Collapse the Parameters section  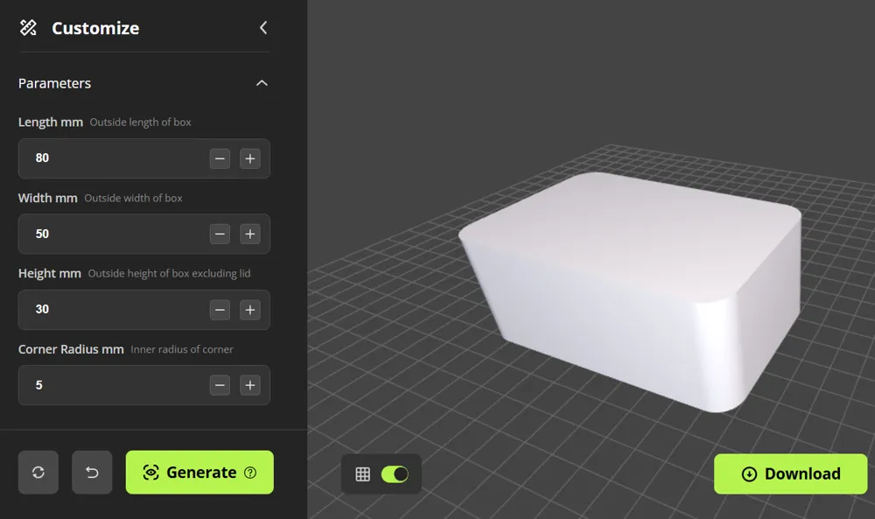261,82
